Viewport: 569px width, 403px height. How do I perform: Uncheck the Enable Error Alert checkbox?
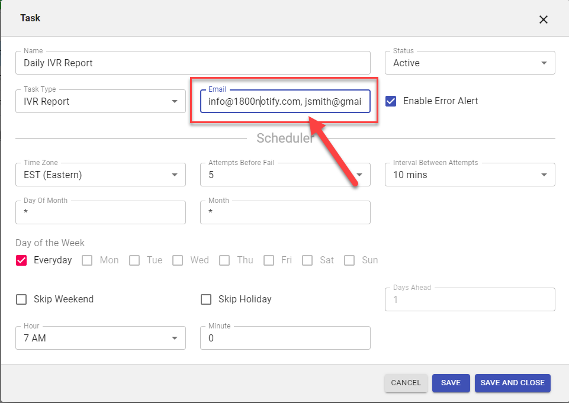pos(391,101)
